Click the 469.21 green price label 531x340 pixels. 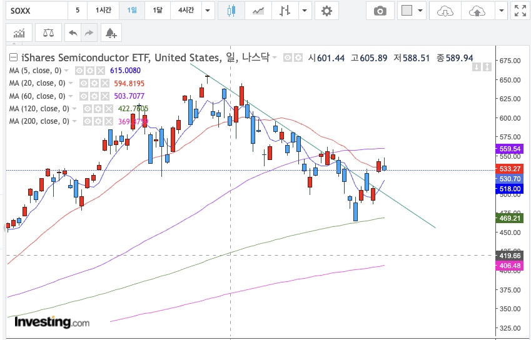[x=509, y=218]
